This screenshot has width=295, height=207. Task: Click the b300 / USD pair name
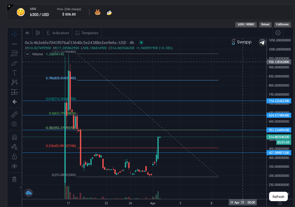click(39, 15)
